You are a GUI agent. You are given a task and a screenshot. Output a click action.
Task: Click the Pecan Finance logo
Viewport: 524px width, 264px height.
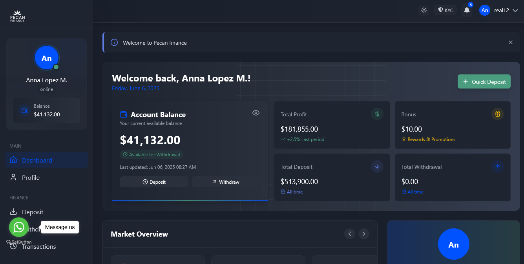[17, 16]
